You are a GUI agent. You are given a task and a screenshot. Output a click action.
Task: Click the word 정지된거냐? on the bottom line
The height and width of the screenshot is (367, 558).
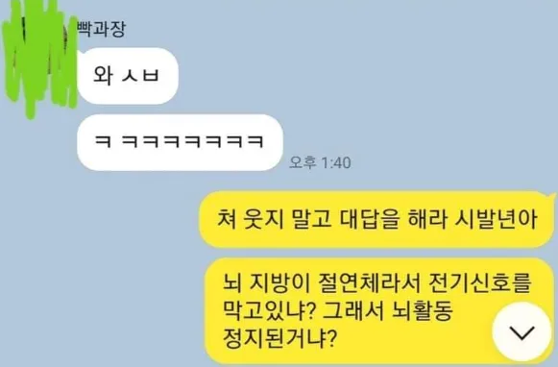coord(279,337)
